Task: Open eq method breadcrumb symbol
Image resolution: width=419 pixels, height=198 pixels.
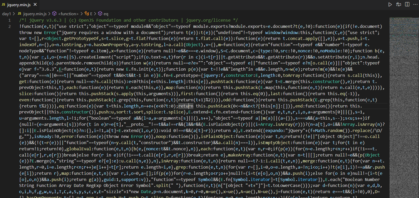Action: [106, 14]
